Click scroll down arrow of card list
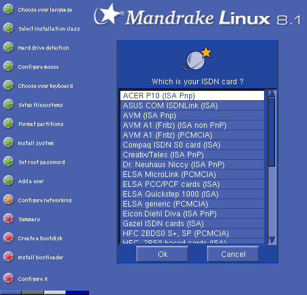 point(272,240)
